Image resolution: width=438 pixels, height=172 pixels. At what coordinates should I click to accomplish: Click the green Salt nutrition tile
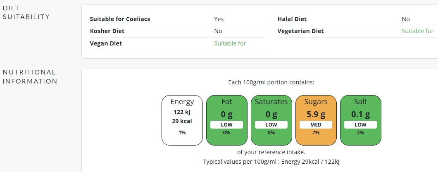[360, 120]
